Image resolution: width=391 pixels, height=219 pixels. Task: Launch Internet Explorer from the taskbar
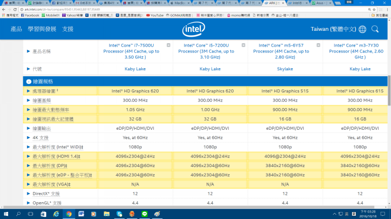(x=56, y=214)
